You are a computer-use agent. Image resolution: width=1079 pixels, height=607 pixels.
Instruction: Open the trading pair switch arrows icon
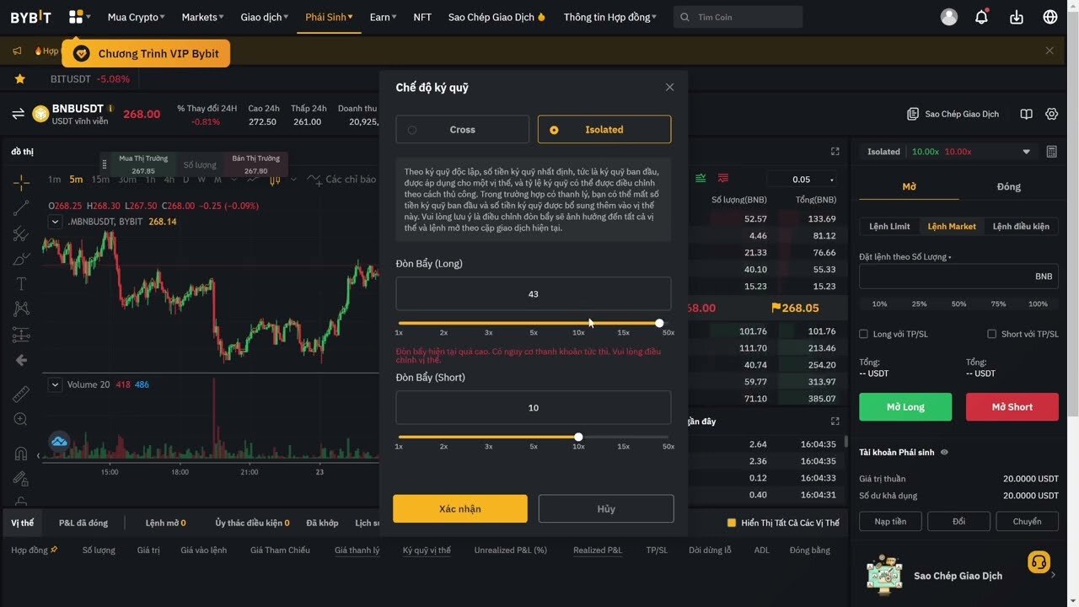coord(18,114)
